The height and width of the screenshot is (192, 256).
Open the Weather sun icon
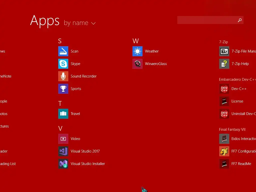point(137,51)
